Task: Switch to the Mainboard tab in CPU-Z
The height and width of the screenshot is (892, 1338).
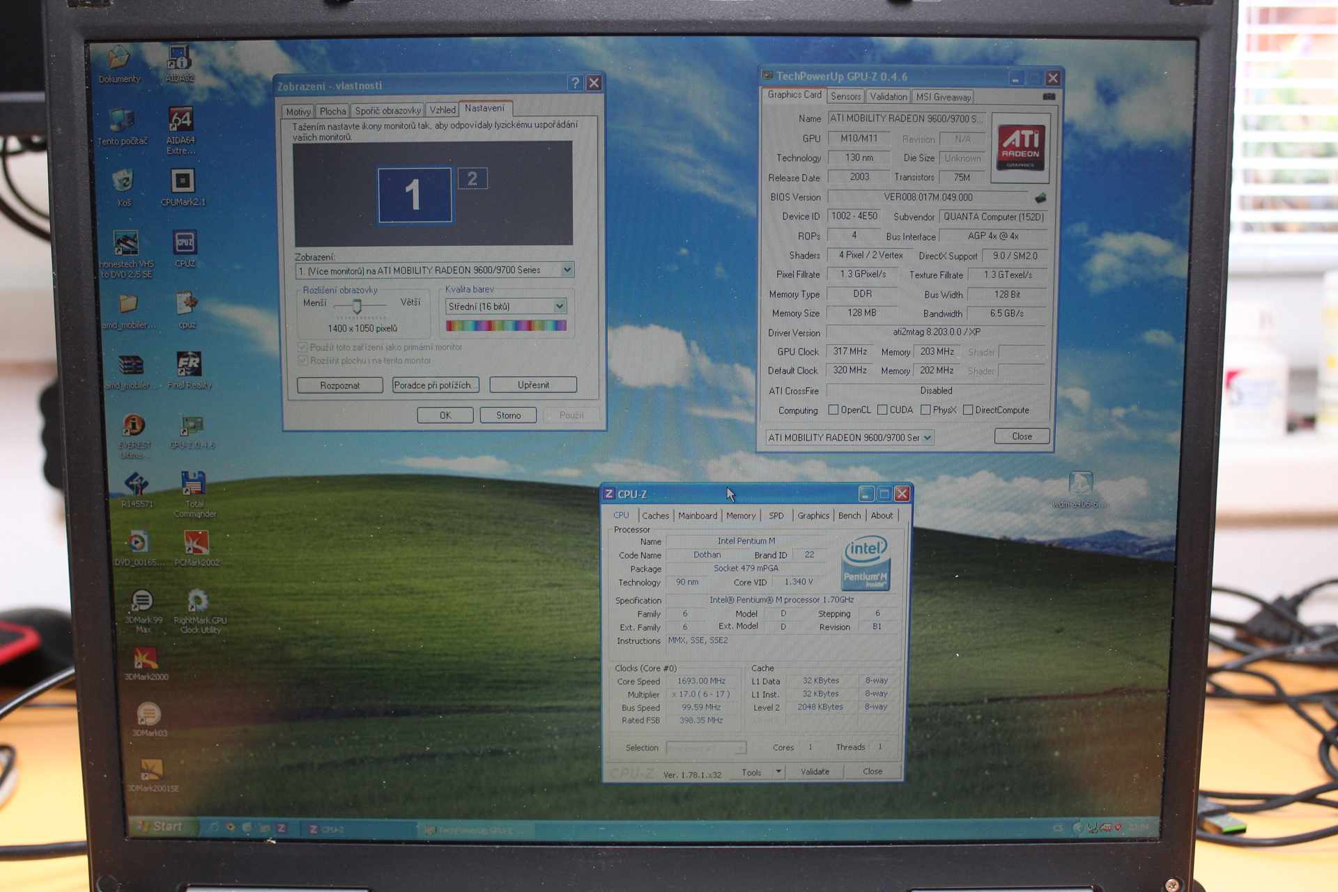Action: [x=698, y=516]
